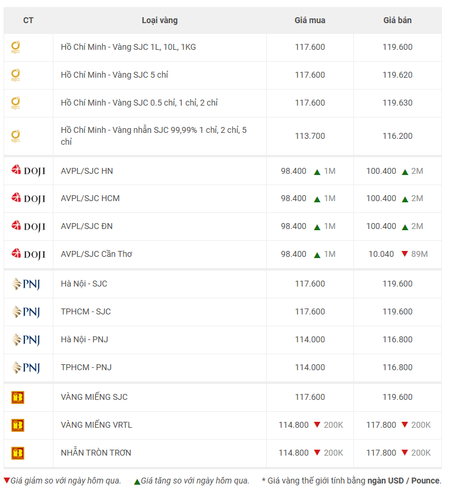
Task: Click green up arrow beside AVPL/SJC HN buy price
Action: pos(317,171)
